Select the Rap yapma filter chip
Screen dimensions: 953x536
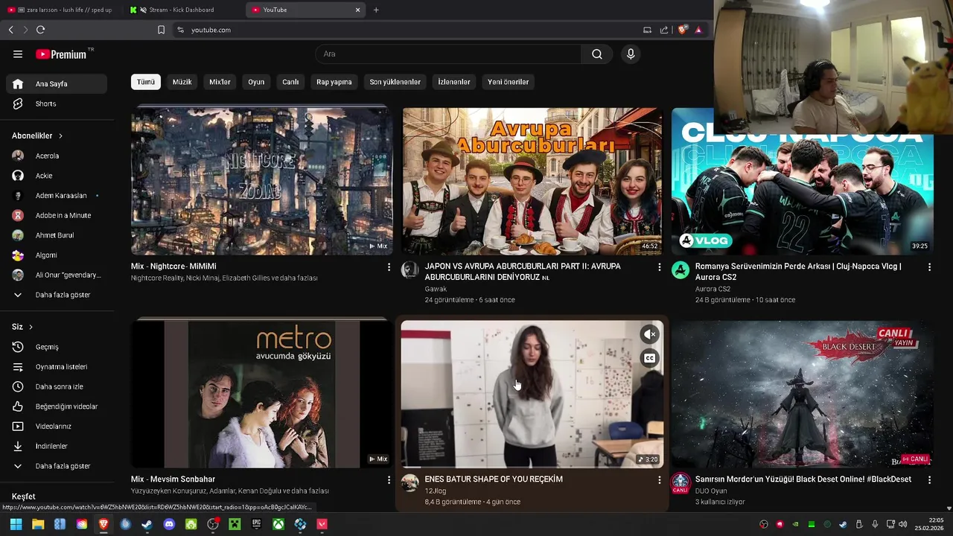pos(334,82)
